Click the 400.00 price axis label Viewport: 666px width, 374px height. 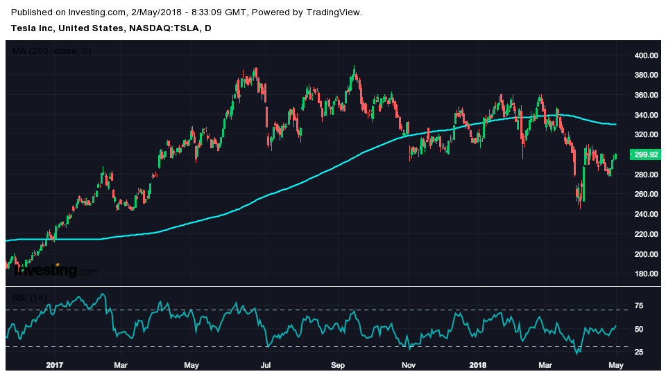pos(646,55)
